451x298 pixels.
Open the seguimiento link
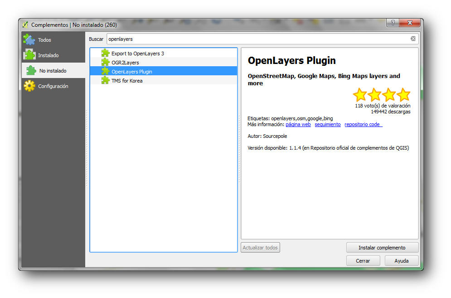coord(328,124)
